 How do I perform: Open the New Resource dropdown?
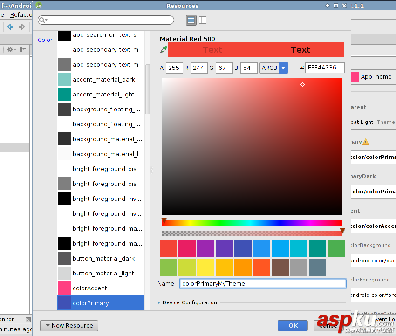[x=69, y=325]
